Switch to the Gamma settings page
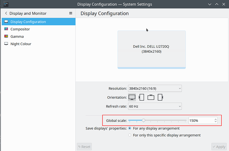The image size is (229, 151). pyautogui.click(x=17, y=37)
